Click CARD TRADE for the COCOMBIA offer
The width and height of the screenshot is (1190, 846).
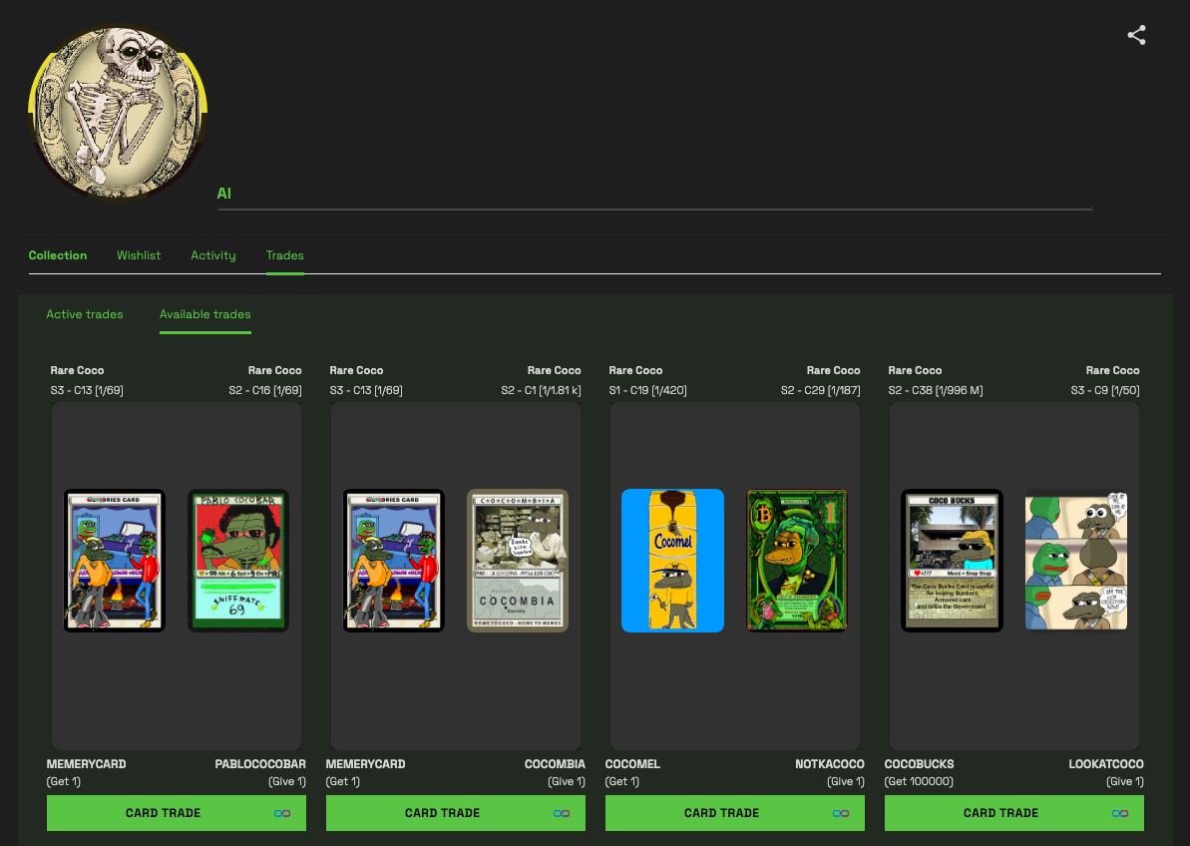coord(456,813)
